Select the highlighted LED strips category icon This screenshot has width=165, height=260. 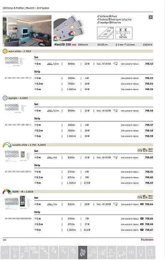[83, 252]
